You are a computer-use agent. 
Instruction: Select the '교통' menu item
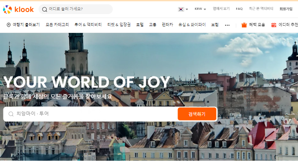153,25
